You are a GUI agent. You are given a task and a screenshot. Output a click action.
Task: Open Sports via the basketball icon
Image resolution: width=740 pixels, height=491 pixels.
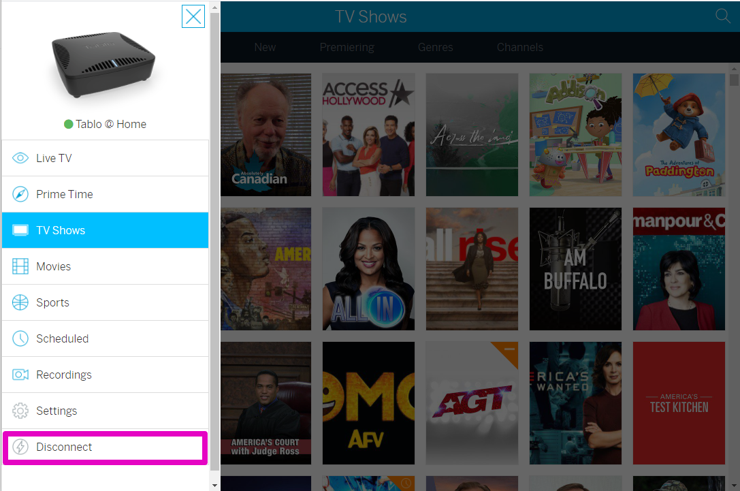coord(20,302)
